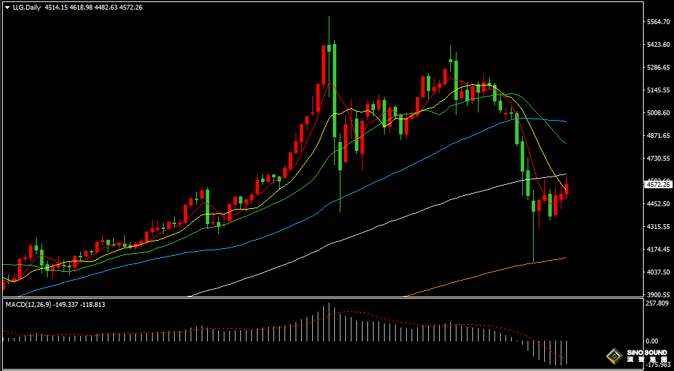Click the 5564.70 price axis label
The height and width of the screenshot is (371, 674).
pos(658,22)
